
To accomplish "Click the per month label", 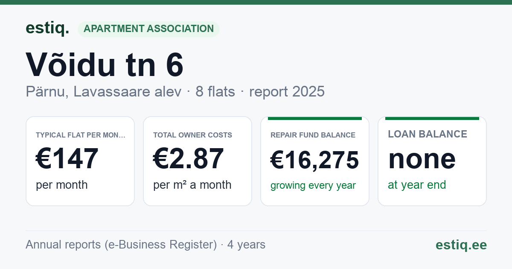I will point(62,185).
